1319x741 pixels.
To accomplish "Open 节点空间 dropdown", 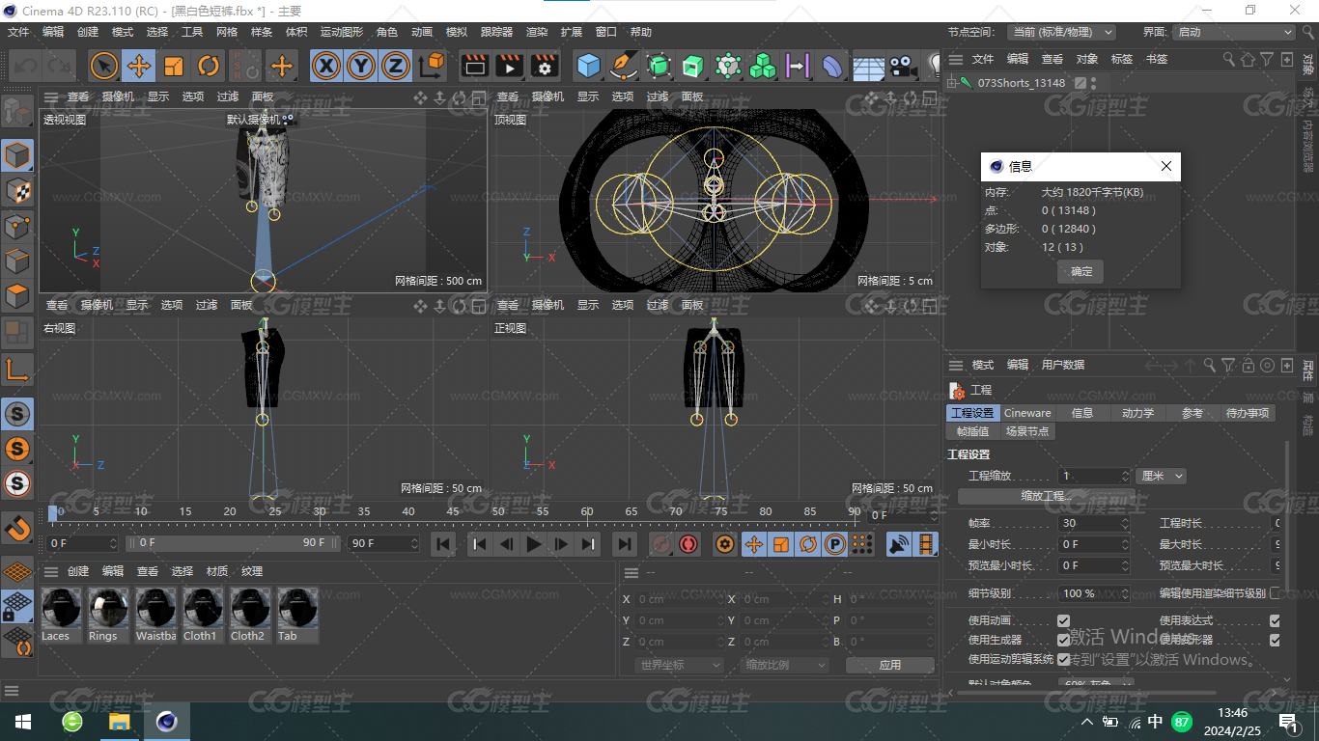I will [1061, 32].
